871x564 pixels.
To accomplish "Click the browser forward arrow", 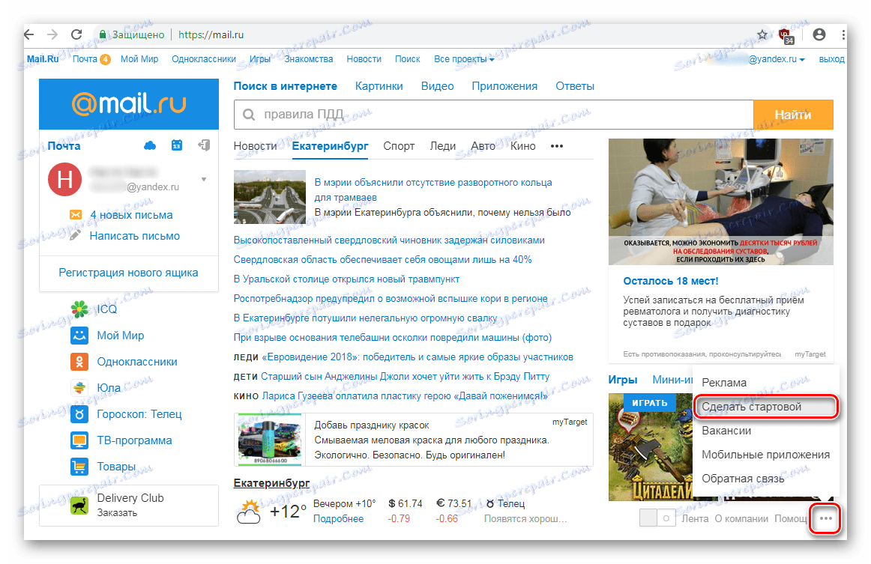I will (x=52, y=34).
